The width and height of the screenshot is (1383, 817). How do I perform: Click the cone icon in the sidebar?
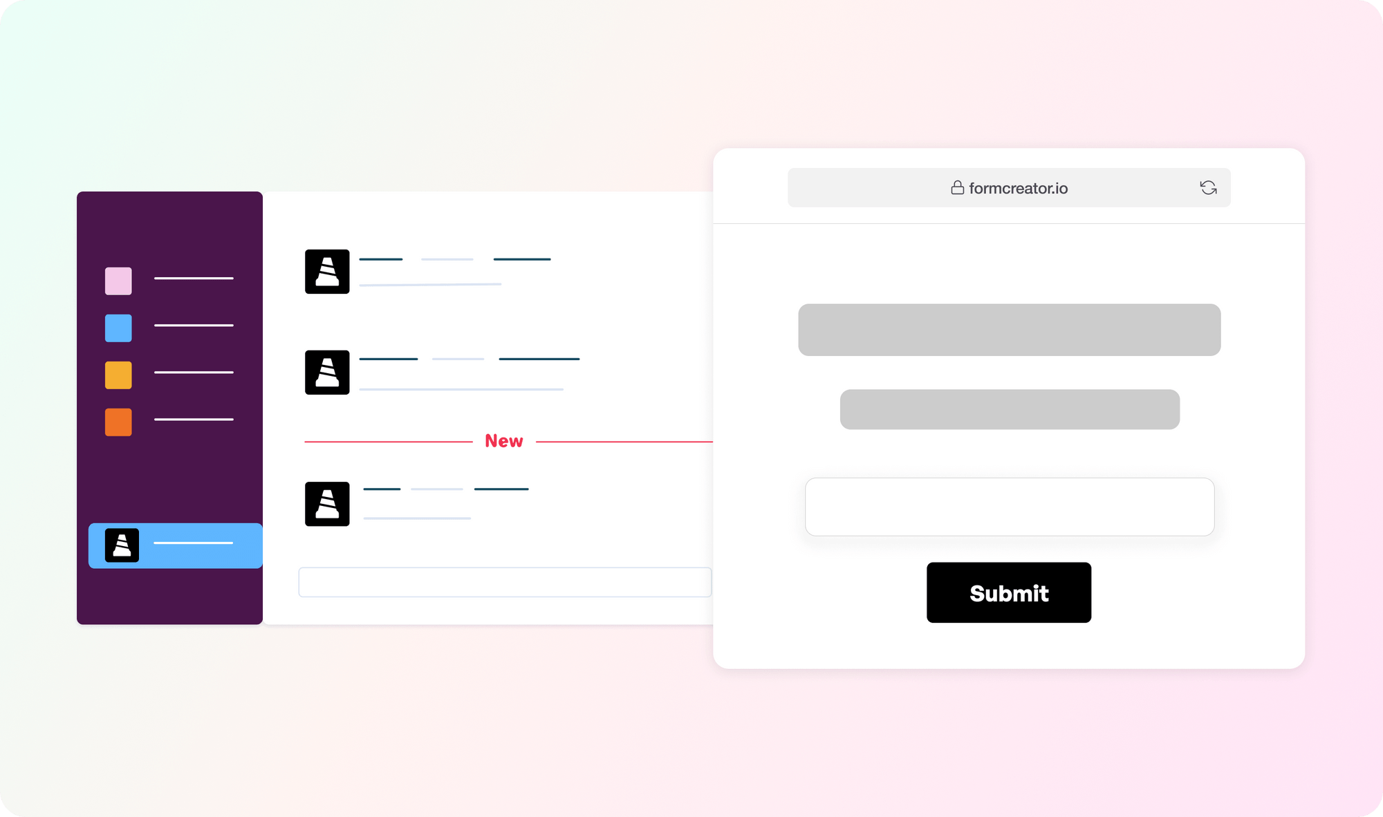point(119,545)
